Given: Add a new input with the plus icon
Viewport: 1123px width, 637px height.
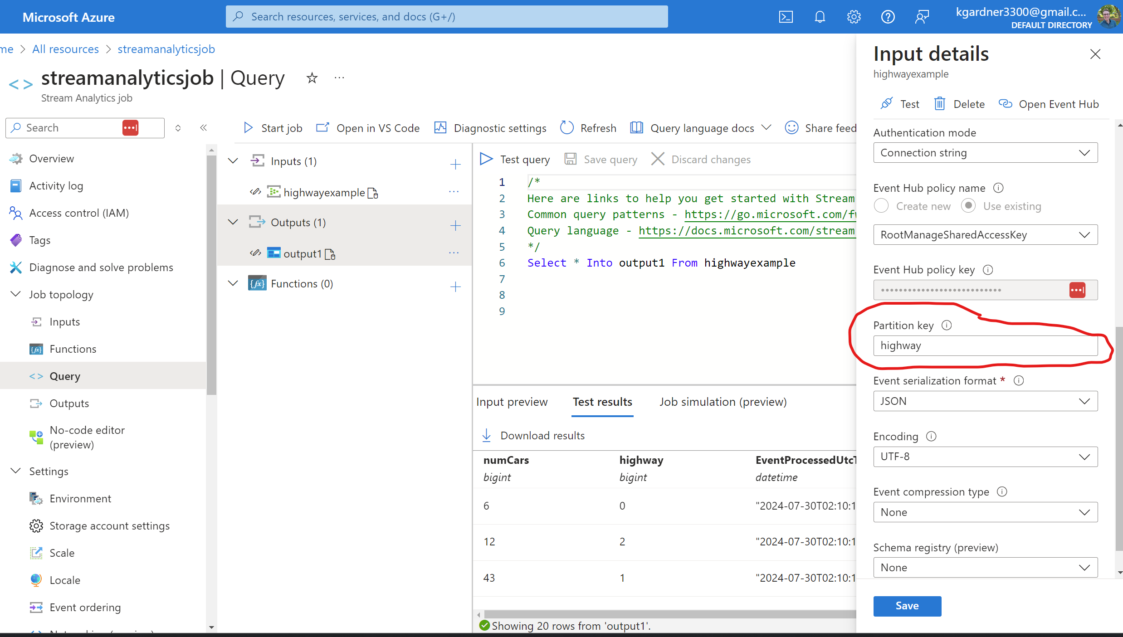Looking at the screenshot, I should pos(455,164).
